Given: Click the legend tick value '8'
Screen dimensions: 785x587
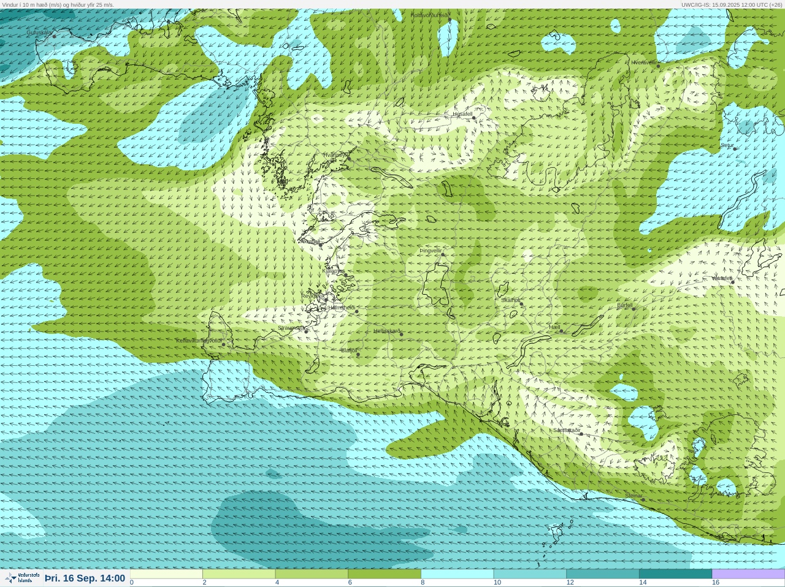Looking at the screenshot, I should (x=423, y=583).
